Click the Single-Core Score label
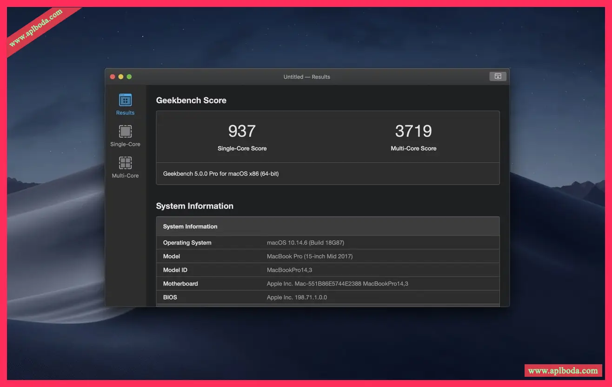The image size is (612, 387). (x=242, y=148)
